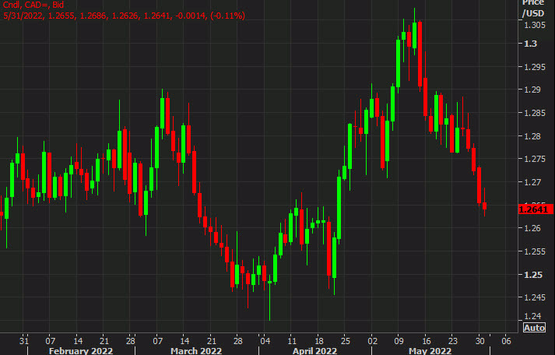This screenshot has height=355, width=555.
Task: Click the tallest green candle in late April
Action: 339,208
